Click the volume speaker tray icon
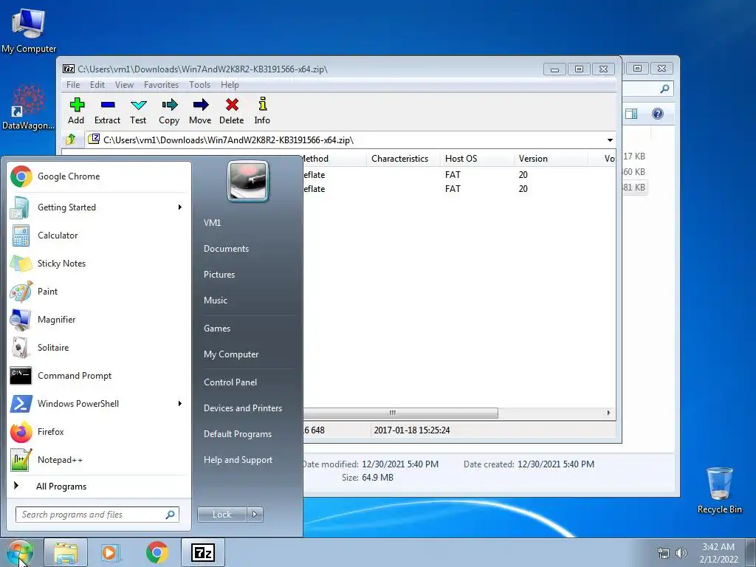 point(681,553)
